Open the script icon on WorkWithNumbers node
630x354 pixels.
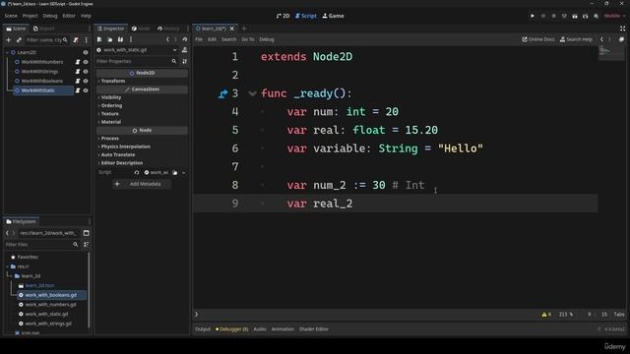pos(78,62)
